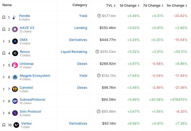This screenshot has width=191, height=131.
Task: Open the Liquid Restaking category link
Action: 74,52
